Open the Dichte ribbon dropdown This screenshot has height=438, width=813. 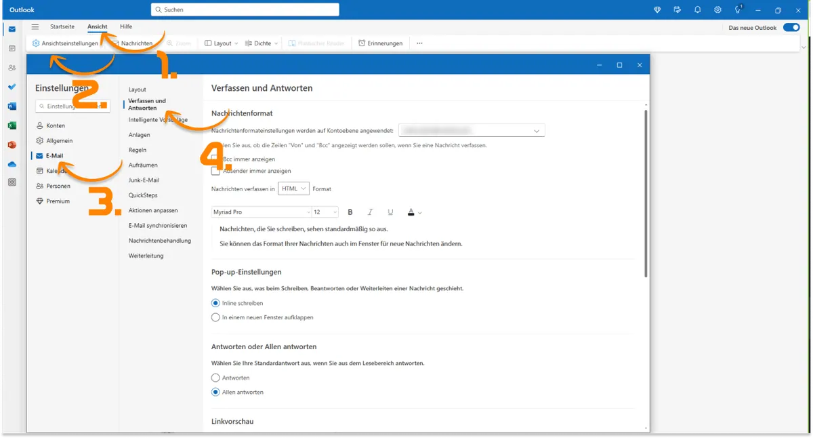[262, 43]
